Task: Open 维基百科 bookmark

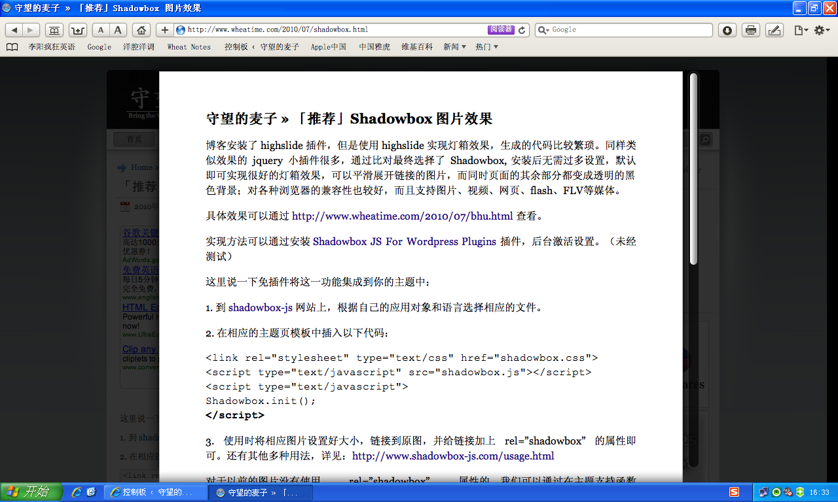Action: (417, 47)
